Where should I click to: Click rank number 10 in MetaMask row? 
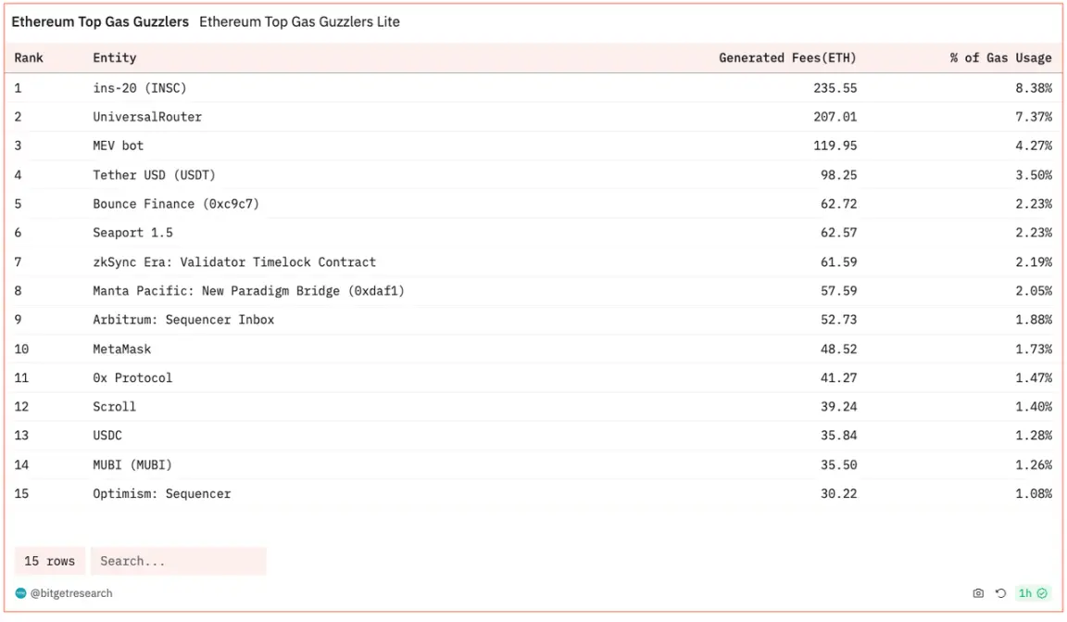point(21,349)
